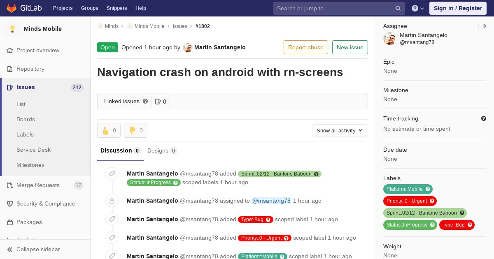Open Milestones in the sidebar
Image resolution: width=494 pixels, height=259 pixels.
click(x=30, y=165)
